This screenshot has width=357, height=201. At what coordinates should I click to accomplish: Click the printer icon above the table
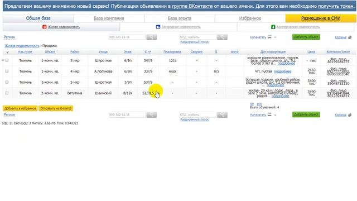269,37
